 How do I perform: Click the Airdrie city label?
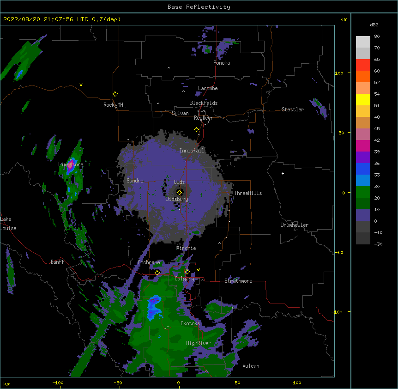187,248
